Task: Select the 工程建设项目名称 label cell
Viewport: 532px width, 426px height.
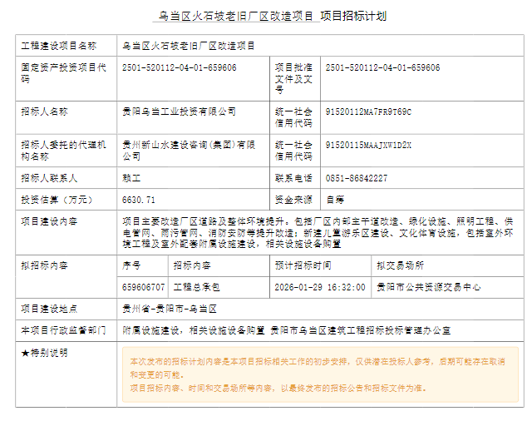Action: click(x=58, y=47)
